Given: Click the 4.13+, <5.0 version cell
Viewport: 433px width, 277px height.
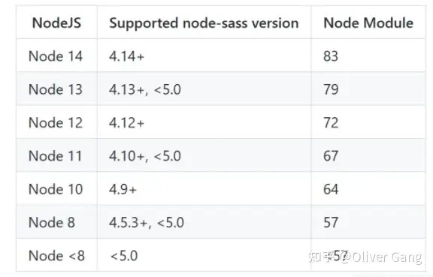Looking at the screenshot, I should coord(145,89).
